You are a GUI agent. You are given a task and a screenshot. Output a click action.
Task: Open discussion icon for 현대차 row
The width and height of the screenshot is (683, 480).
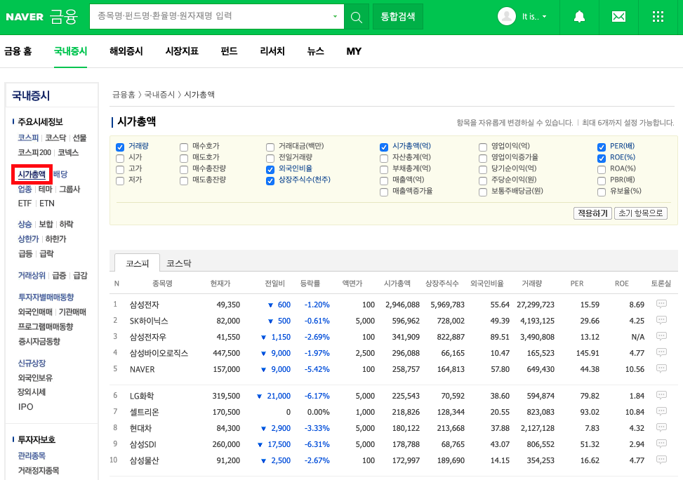pyautogui.click(x=661, y=428)
